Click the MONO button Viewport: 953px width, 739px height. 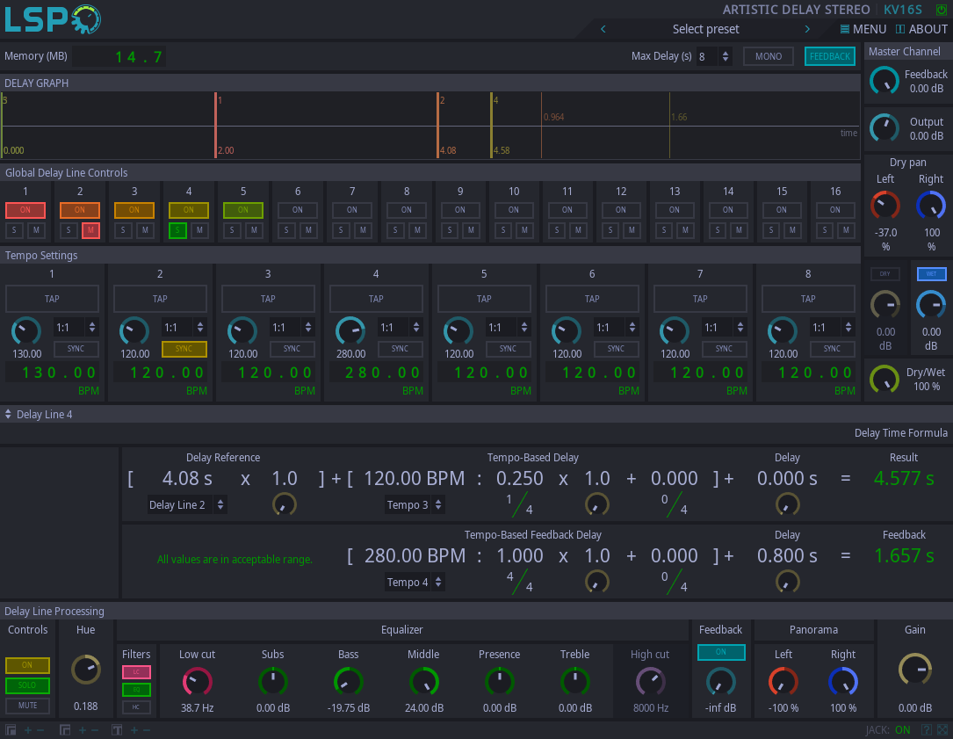click(x=769, y=56)
